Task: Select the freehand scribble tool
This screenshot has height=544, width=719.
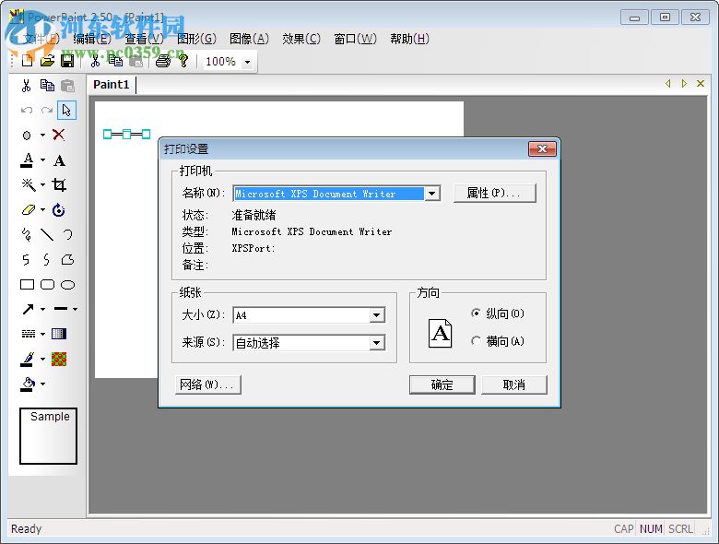Action: [27, 235]
